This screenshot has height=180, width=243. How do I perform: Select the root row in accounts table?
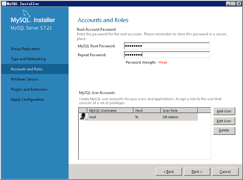point(138,117)
